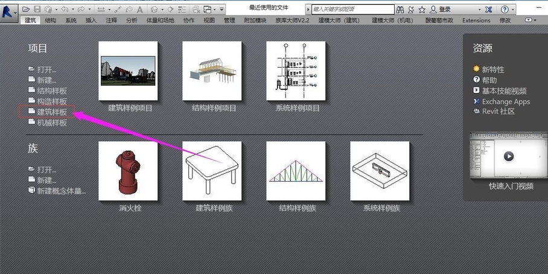The image size is (548, 274).
Task: Expand the 登录 sign-in dropdown arrow
Action: 479,10
